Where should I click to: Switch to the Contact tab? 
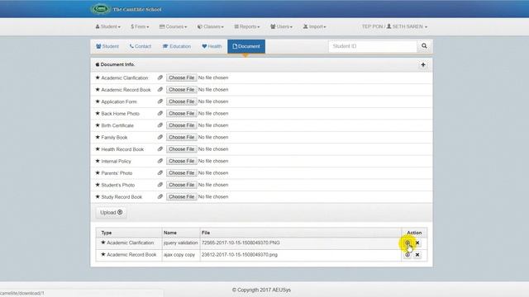click(x=141, y=46)
